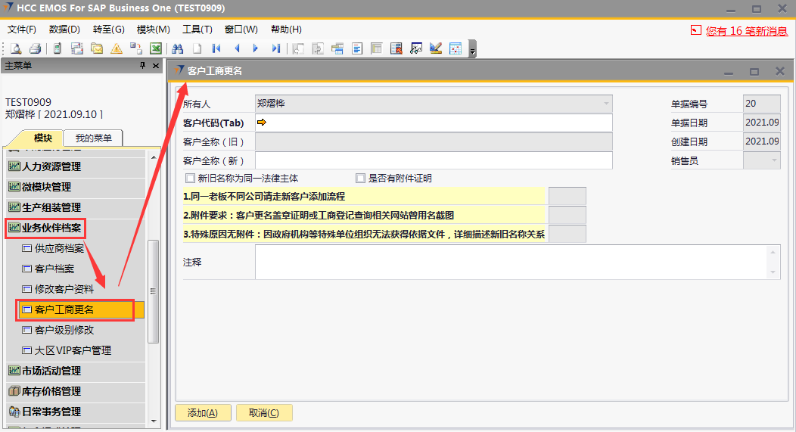This screenshot has width=796, height=432.
Task: Go to the next record arrow
Action: tap(256, 48)
